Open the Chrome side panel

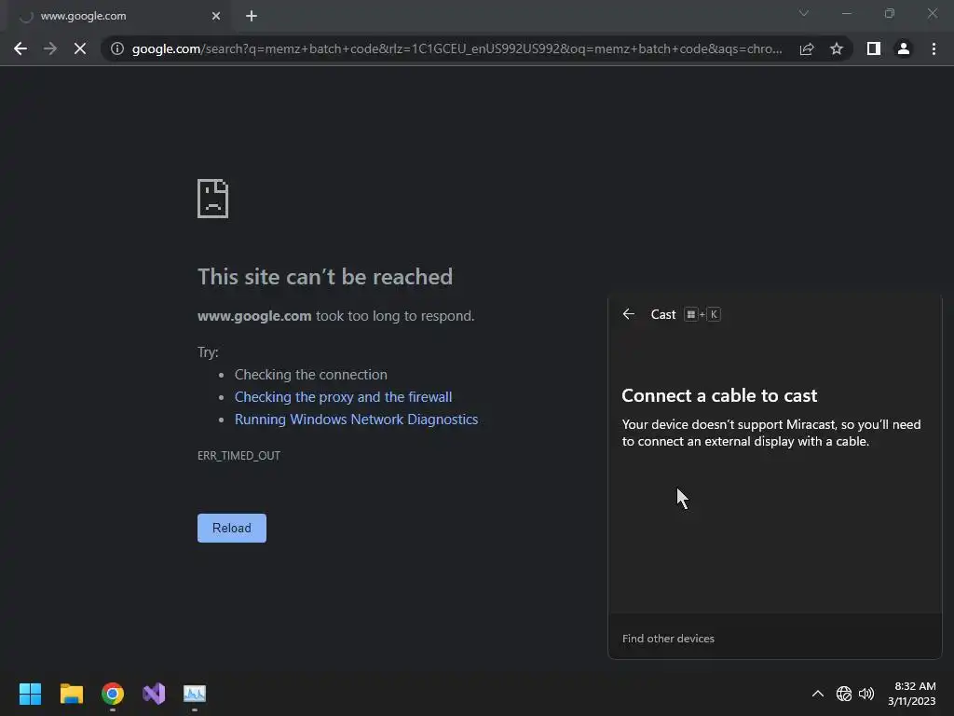874,48
